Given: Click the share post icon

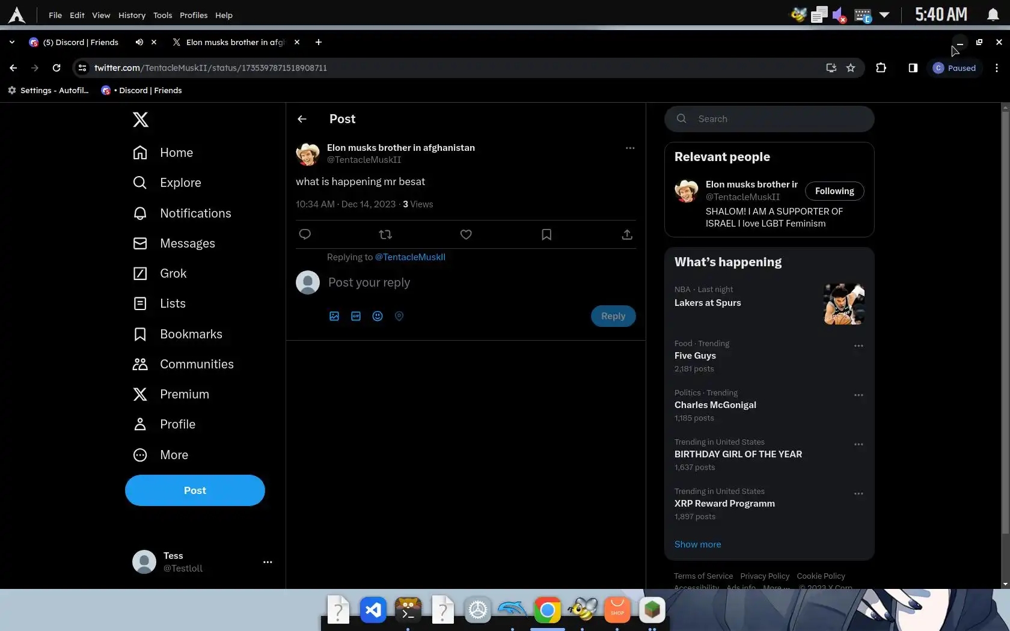Looking at the screenshot, I should (627, 234).
